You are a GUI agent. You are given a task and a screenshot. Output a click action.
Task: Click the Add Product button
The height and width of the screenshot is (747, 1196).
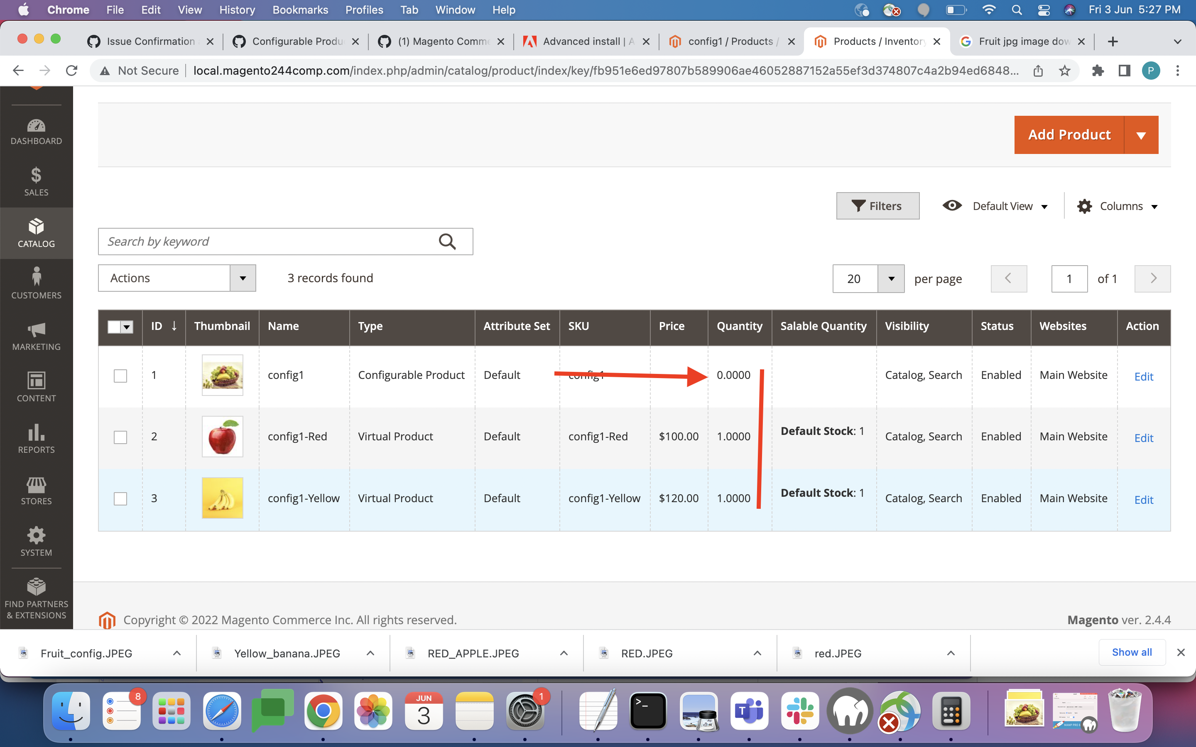1069,134
